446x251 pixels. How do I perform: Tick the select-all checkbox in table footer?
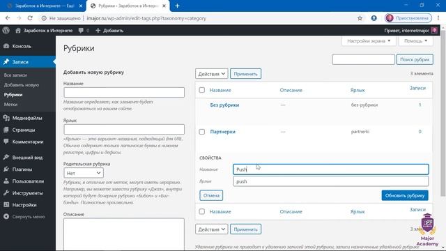coord(202,211)
